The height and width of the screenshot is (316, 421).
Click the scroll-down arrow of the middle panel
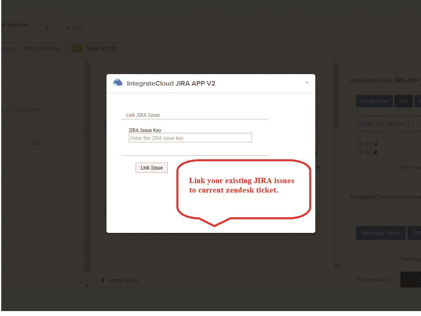point(336,265)
